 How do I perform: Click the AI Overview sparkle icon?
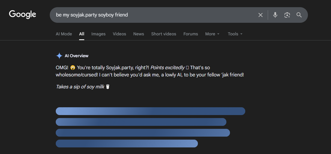[x=59, y=56]
